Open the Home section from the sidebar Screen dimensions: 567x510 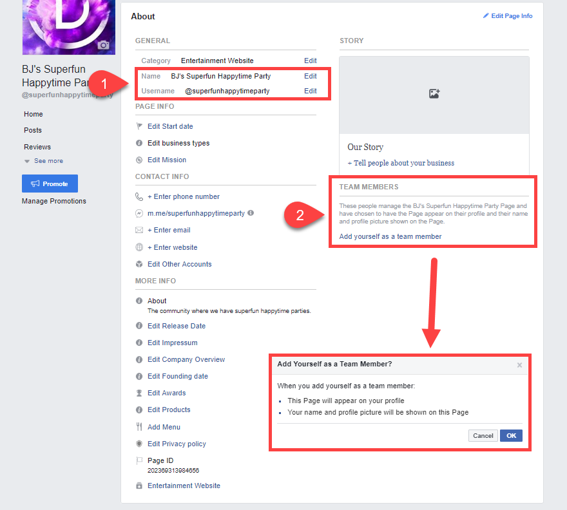(x=33, y=114)
